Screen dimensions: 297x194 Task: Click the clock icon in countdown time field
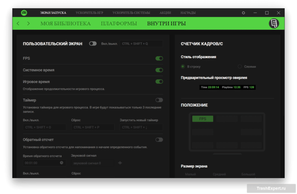click(x=61, y=163)
